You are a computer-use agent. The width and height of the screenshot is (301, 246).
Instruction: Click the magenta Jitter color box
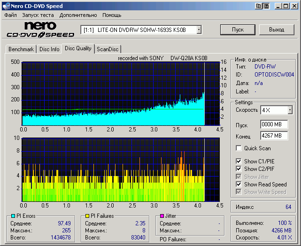(x=162, y=216)
